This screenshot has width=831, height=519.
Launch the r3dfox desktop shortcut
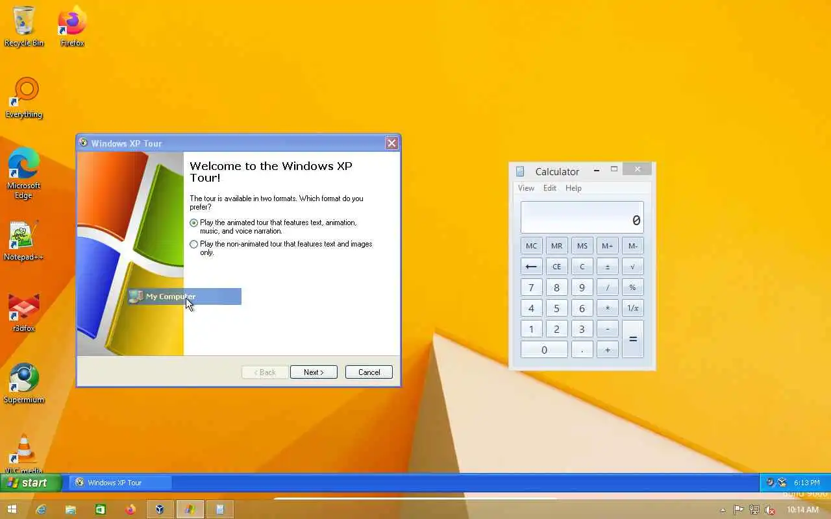click(24, 311)
